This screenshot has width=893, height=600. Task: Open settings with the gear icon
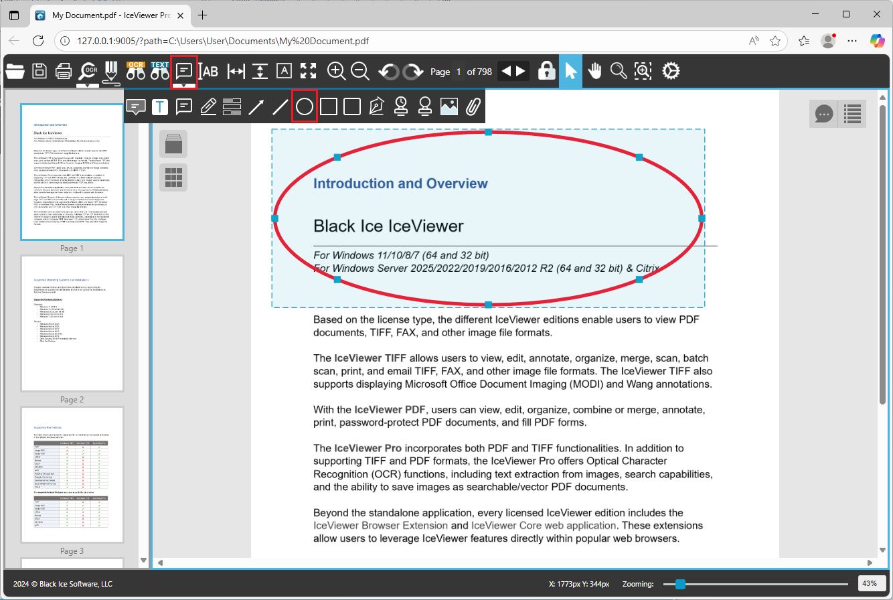tap(671, 71)
